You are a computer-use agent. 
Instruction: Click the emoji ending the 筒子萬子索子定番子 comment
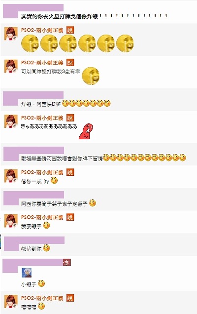[92, 203]
